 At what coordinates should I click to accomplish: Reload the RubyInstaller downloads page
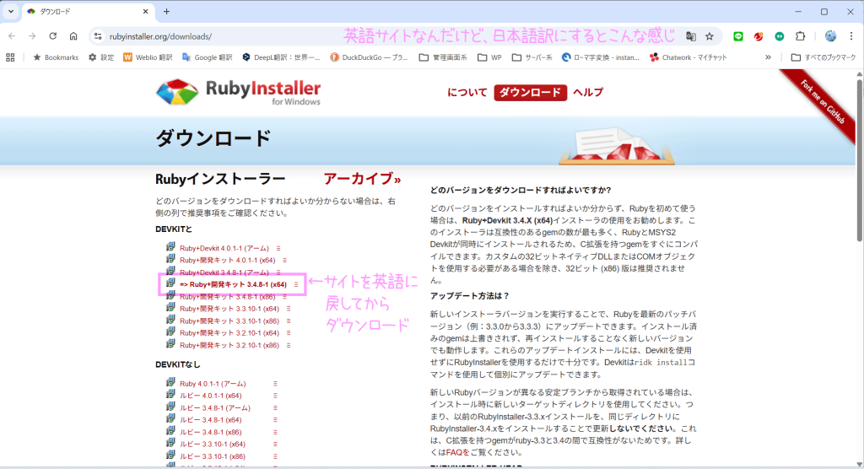coord(52,36)
